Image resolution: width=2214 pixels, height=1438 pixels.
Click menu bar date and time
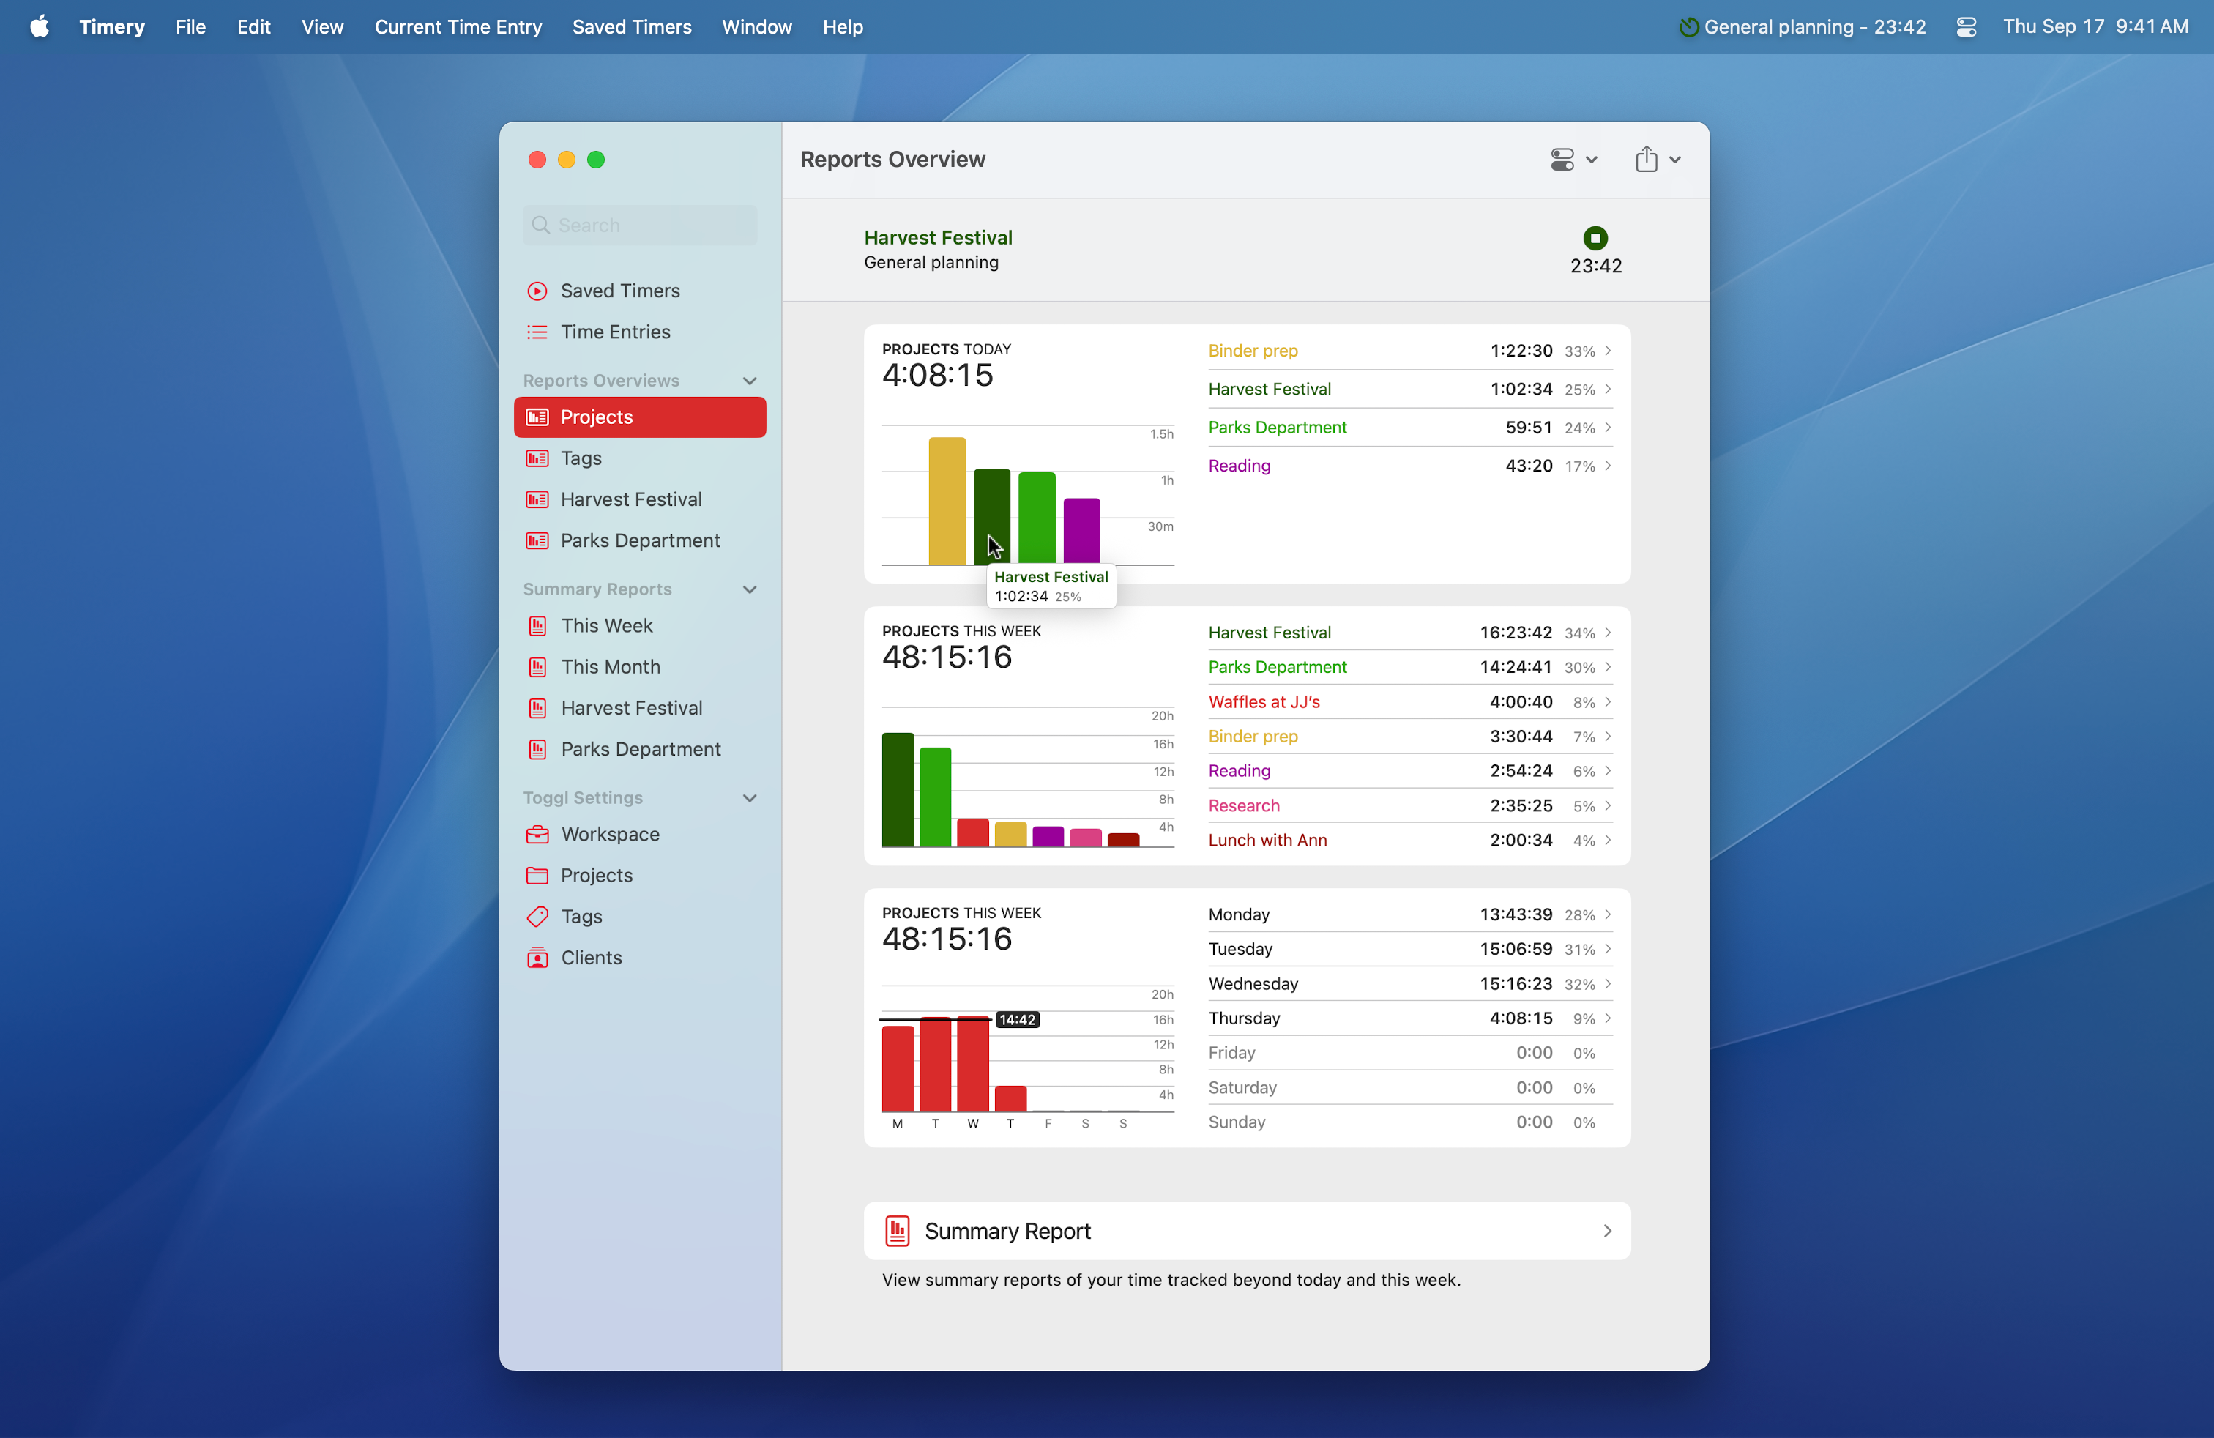coord(2095,27)
